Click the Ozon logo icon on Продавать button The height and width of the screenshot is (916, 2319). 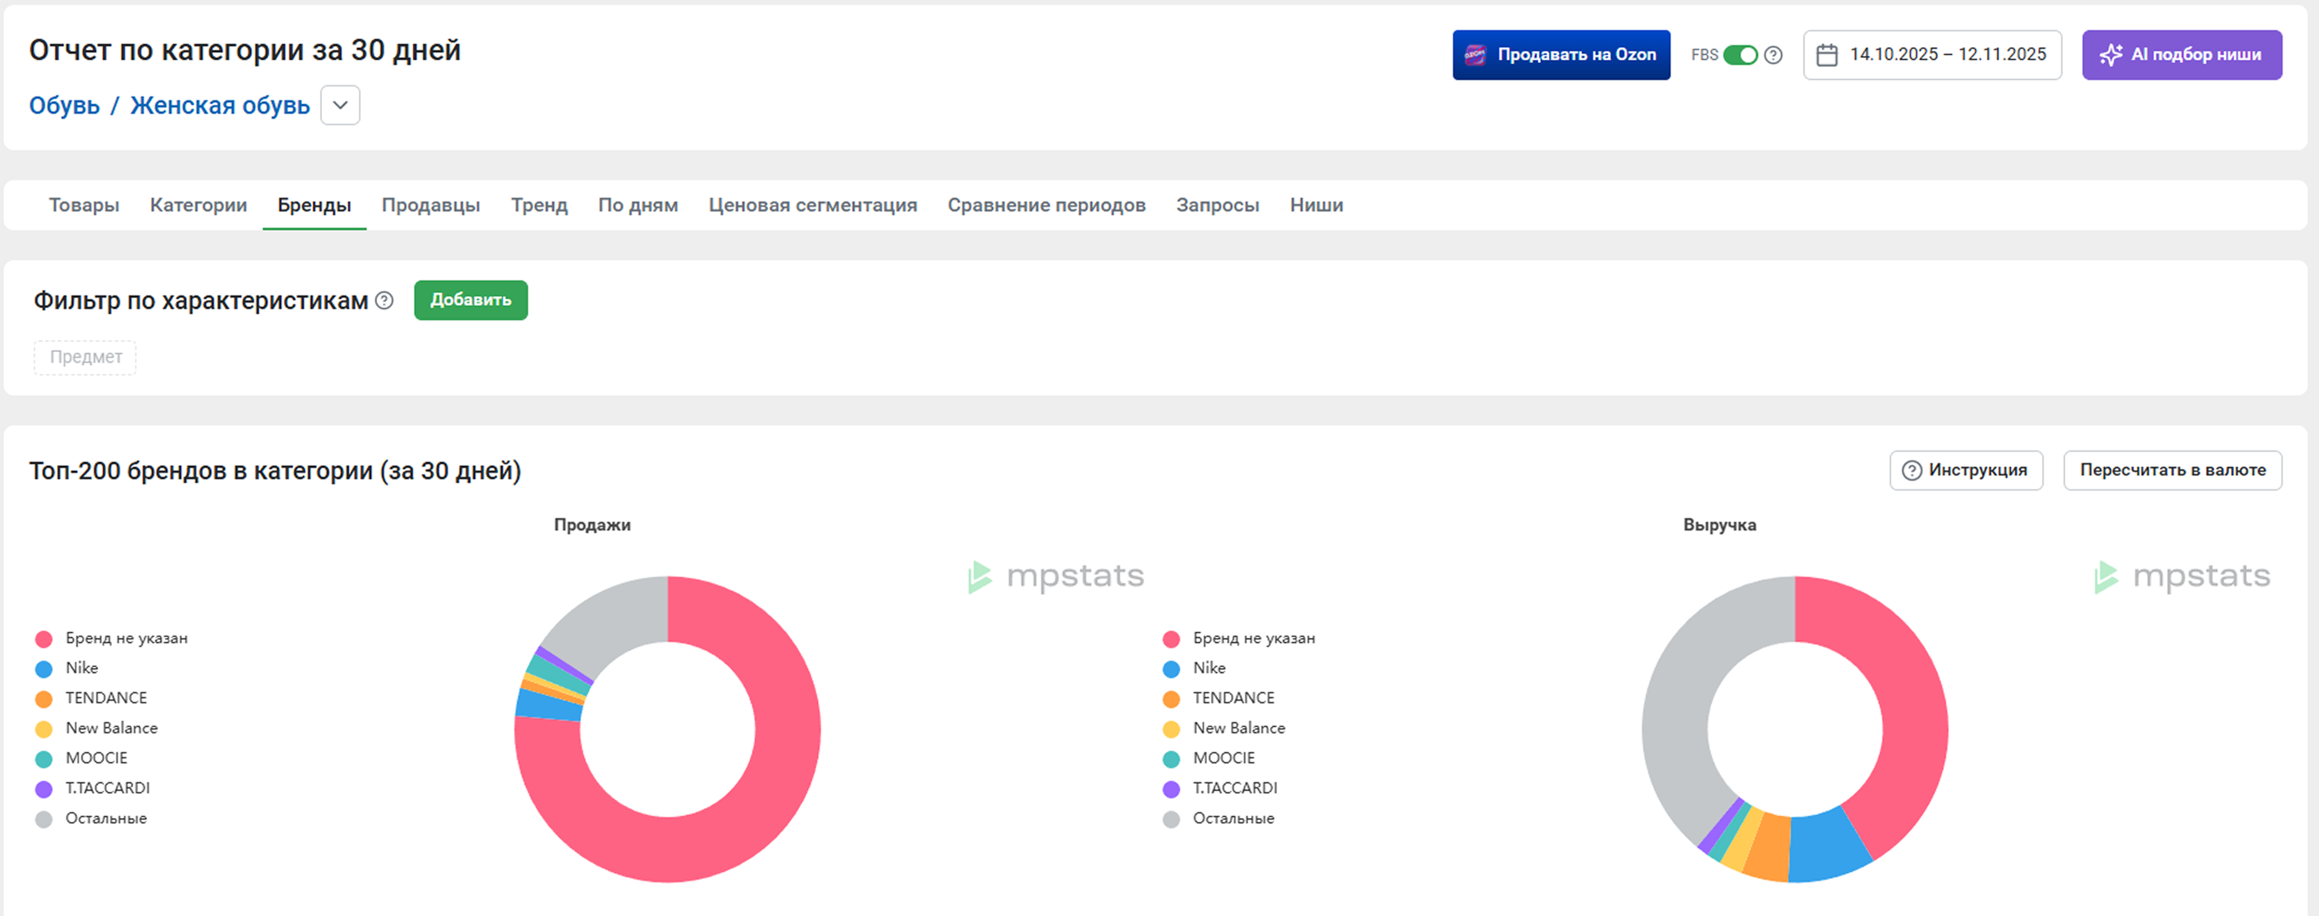click(1475, 55)
